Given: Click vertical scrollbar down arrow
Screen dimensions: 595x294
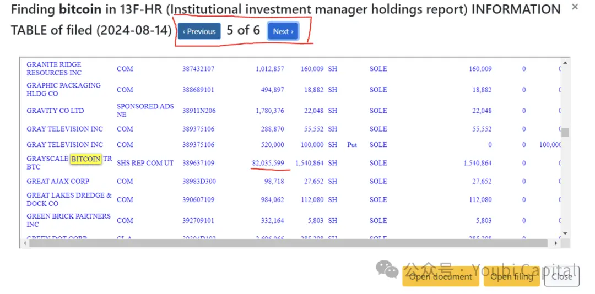Looking at the screenshot, I should 565,233.
